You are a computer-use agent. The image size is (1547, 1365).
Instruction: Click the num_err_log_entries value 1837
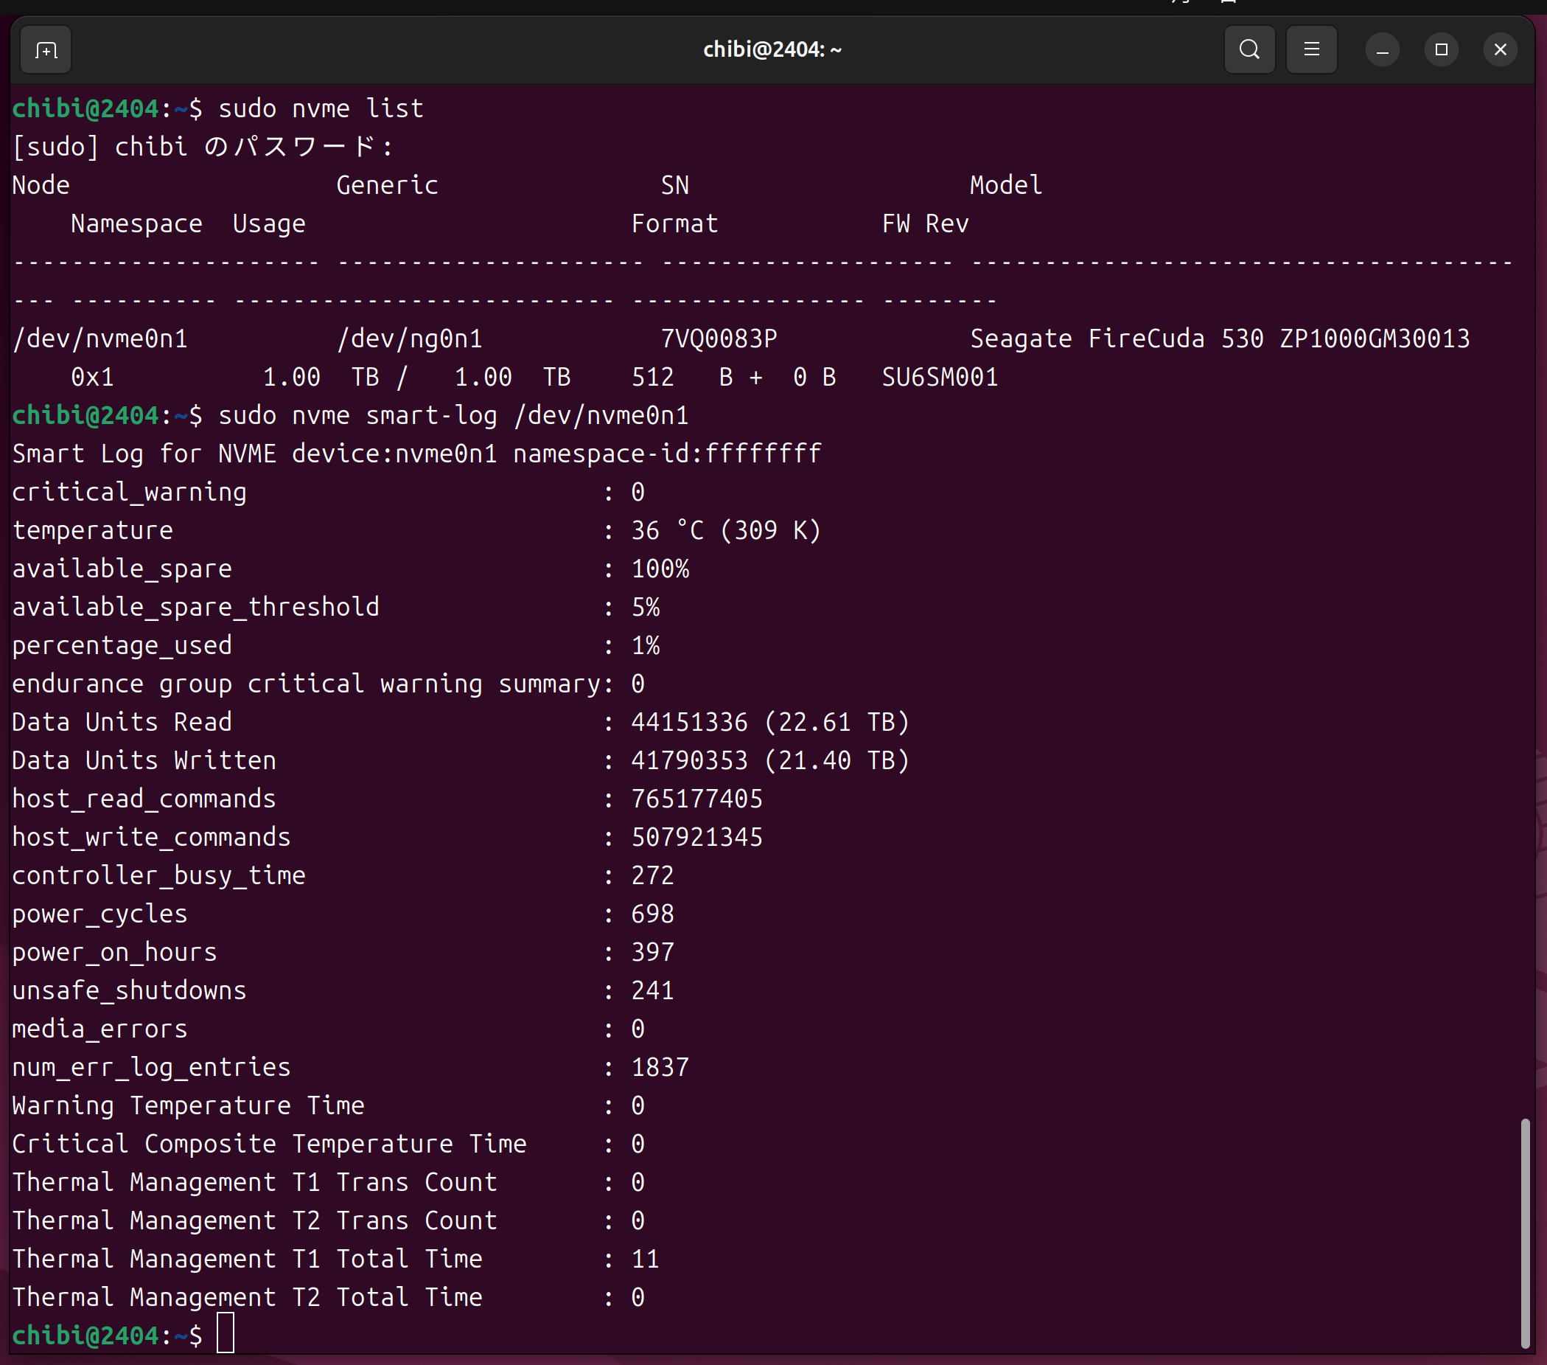[659, 1067]
